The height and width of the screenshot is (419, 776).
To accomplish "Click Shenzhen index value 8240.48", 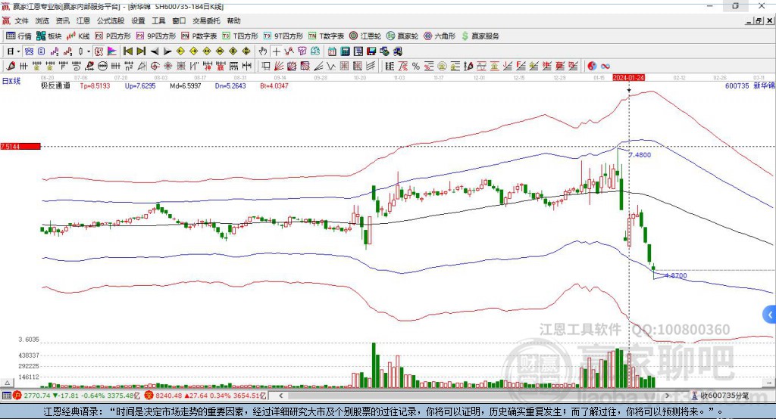I will 169,396.
